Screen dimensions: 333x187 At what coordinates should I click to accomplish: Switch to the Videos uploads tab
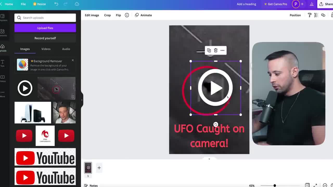tap(46, 49)
